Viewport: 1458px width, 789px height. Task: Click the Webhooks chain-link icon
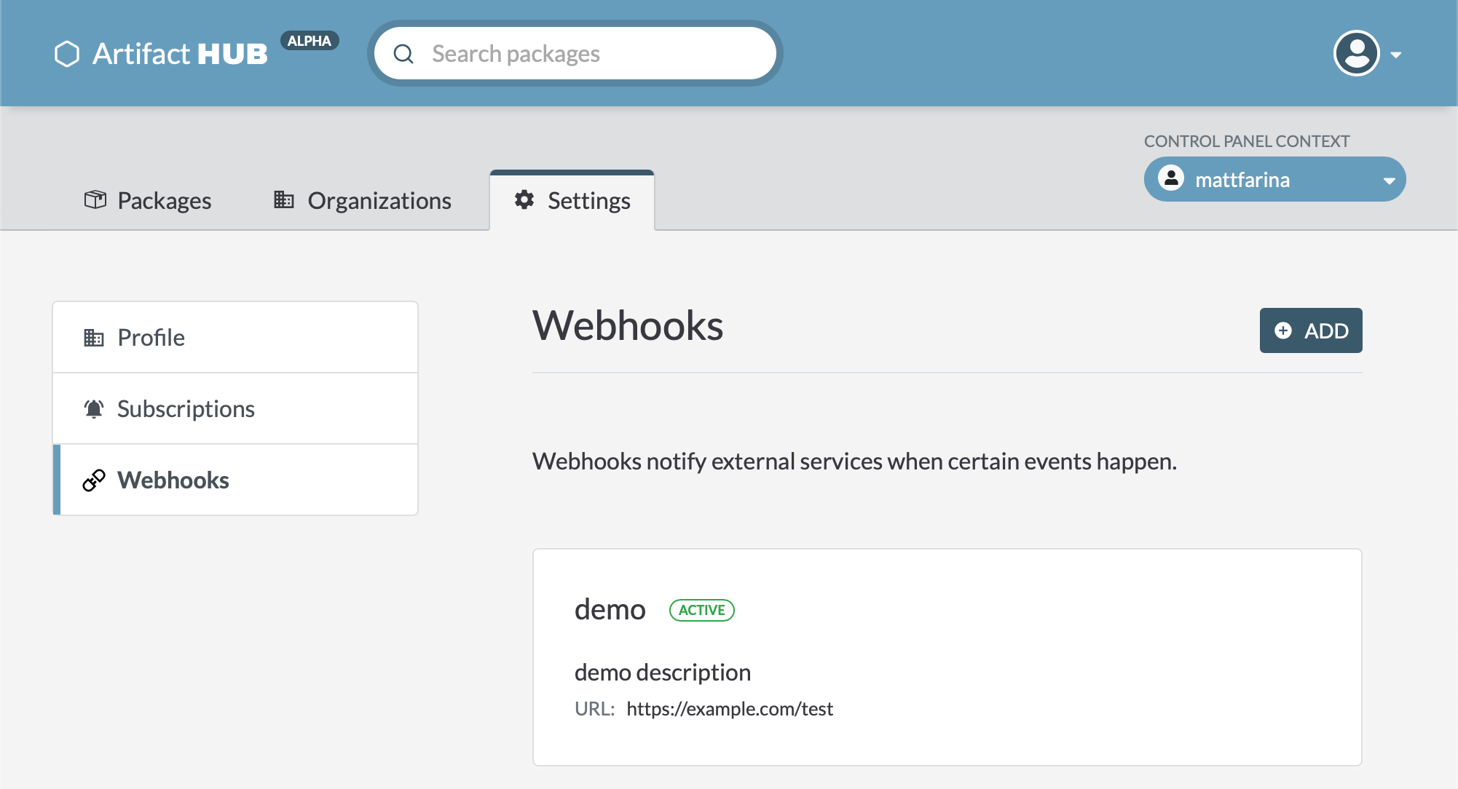pos(92,480)
